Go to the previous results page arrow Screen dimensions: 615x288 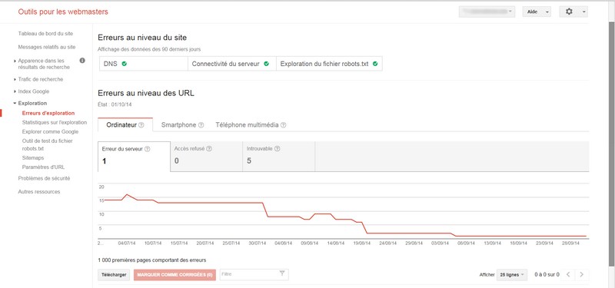568,274
